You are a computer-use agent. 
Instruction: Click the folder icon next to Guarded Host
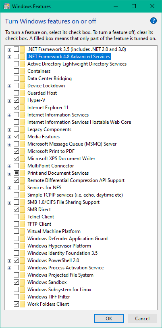tap(23, 93)
